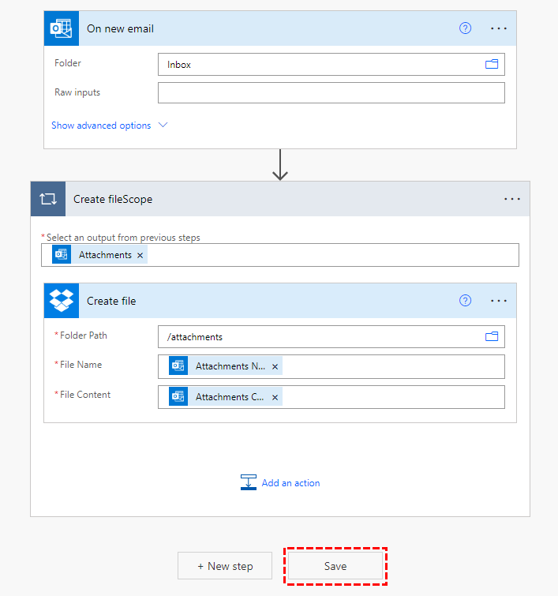Image resolution: width=558 pixels, height=596 pixels.
Task: Remove the Attachments token from the output field
Action: [140, 256]
